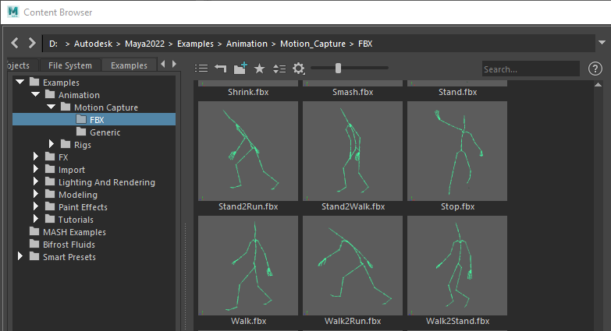Click the Smash.fbx file label
This screenshot has height=331, width=611.
coord(353,92)
